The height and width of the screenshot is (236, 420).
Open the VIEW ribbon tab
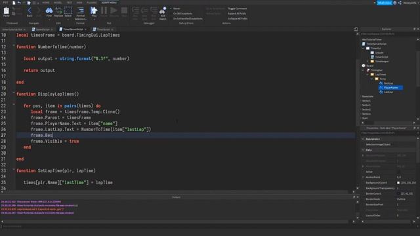tap(79, 3)
